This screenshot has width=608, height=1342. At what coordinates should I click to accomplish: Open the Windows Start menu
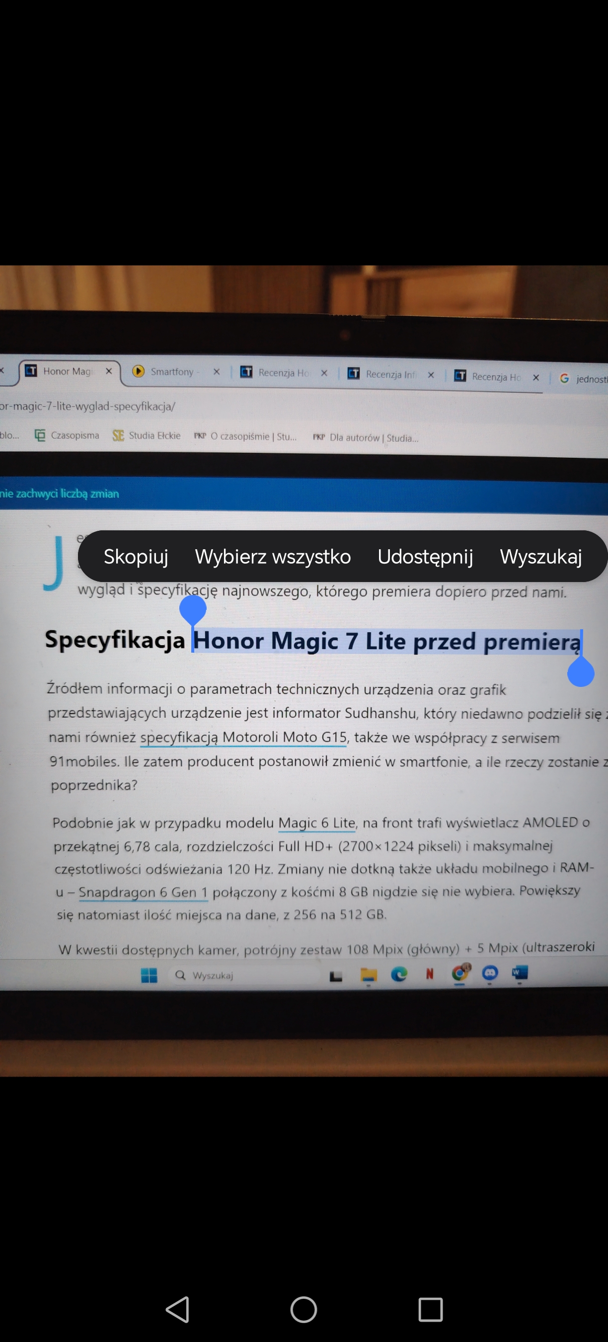tap(150, 975)
